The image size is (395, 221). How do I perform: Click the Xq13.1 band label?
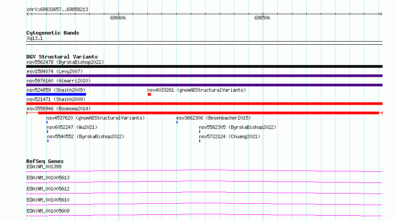35,38
